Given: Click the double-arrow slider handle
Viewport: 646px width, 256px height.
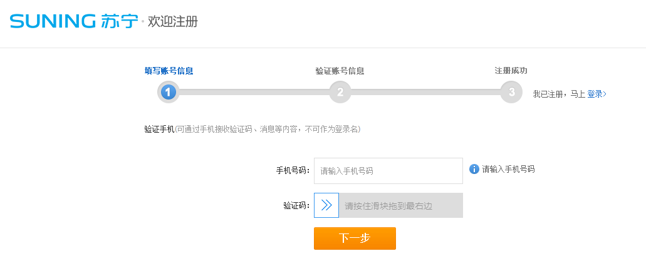Looking at the screenshot, I should pyautogui.click(x=326, y=205).
